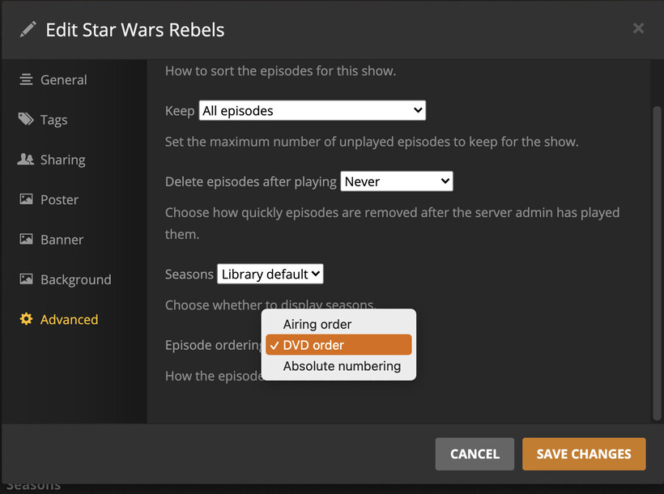Open the Banner section
Image resolution: width=664 pixels, height=494 pixels.
point(62,240)
